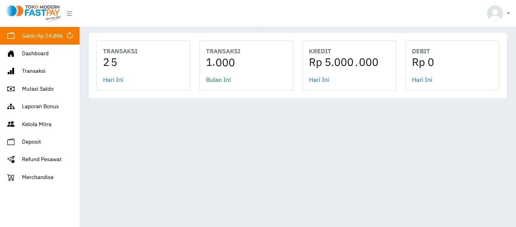
Task: Open the Hari Ini link on the TRANSAKSI card
Action: pyautogui.click(x=113, y=80)
